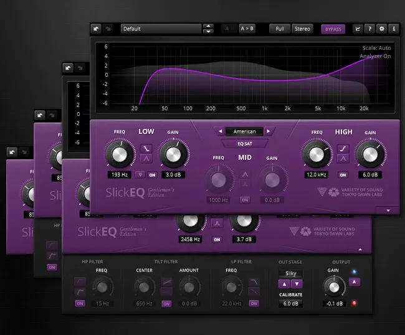This screenshot has width=405, height=335.
Task: Open the analyzer graph display options icon
Action: (358, 29)
